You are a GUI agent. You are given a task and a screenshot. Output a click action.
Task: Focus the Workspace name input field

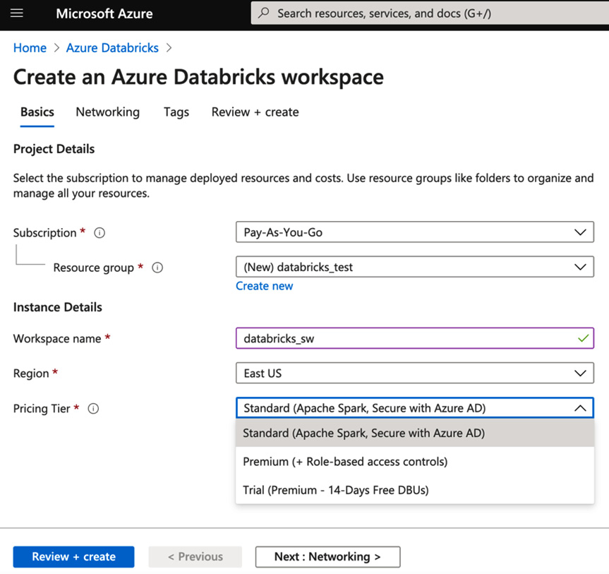414,338
